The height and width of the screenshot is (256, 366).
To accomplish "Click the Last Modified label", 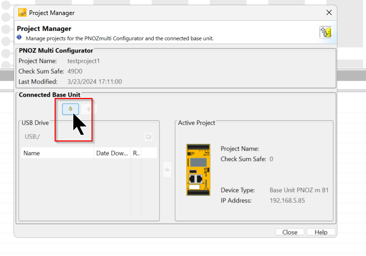I will 38,82.
